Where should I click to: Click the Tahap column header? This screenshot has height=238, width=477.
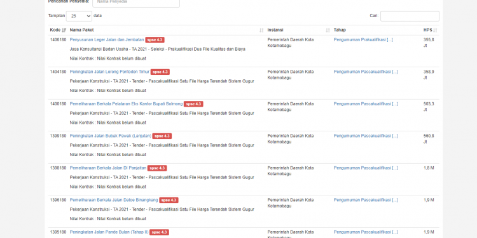(340, 30)
